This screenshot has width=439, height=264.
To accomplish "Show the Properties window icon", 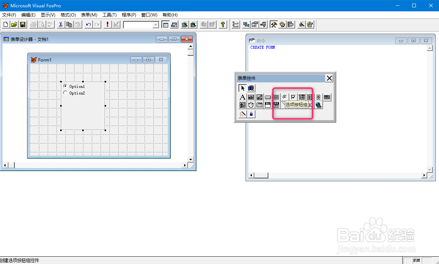I will 254,25.
